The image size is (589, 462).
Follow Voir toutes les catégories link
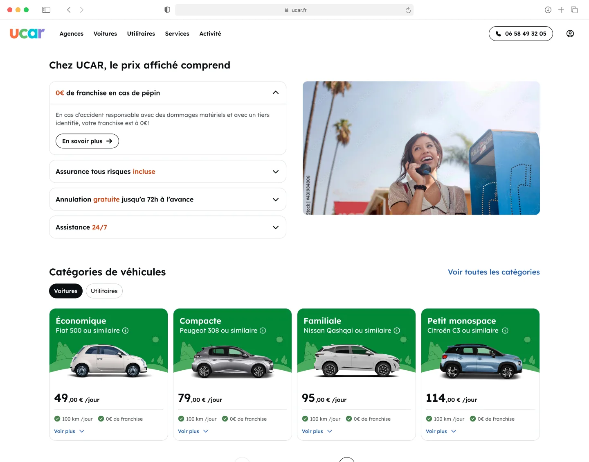coord(494,272)
